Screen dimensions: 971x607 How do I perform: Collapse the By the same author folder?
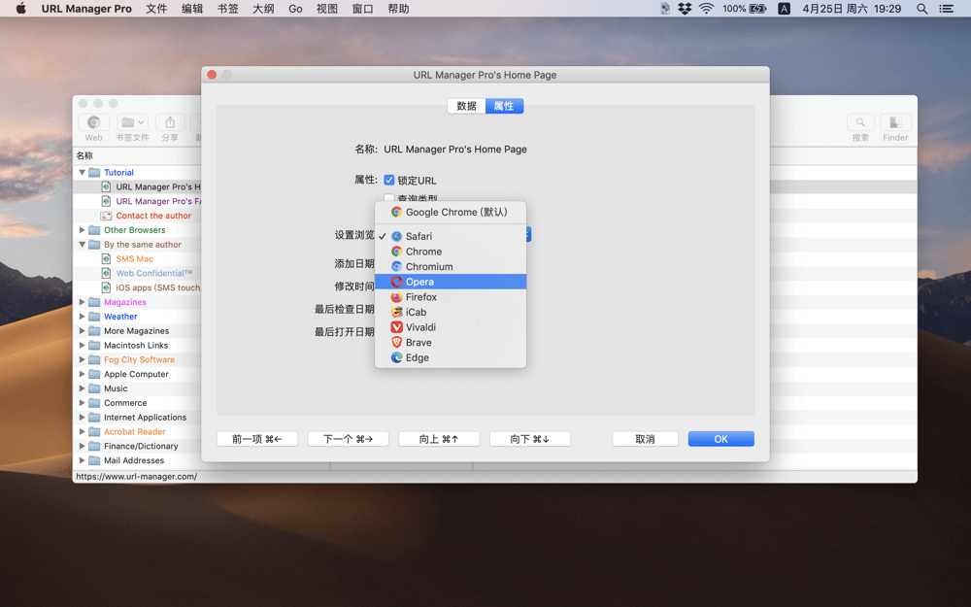(82, 244)
